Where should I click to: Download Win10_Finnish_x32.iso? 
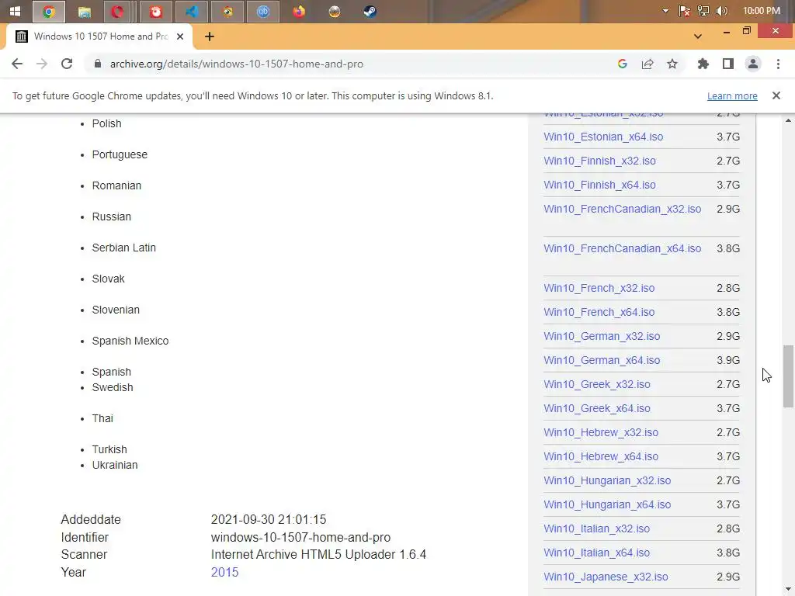click(599, 161)
